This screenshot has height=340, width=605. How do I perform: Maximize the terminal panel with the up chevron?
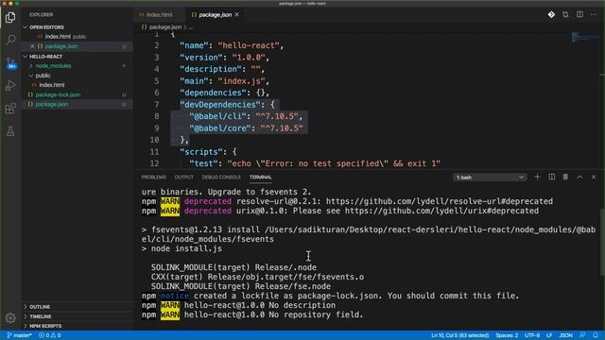pos(579,177)
